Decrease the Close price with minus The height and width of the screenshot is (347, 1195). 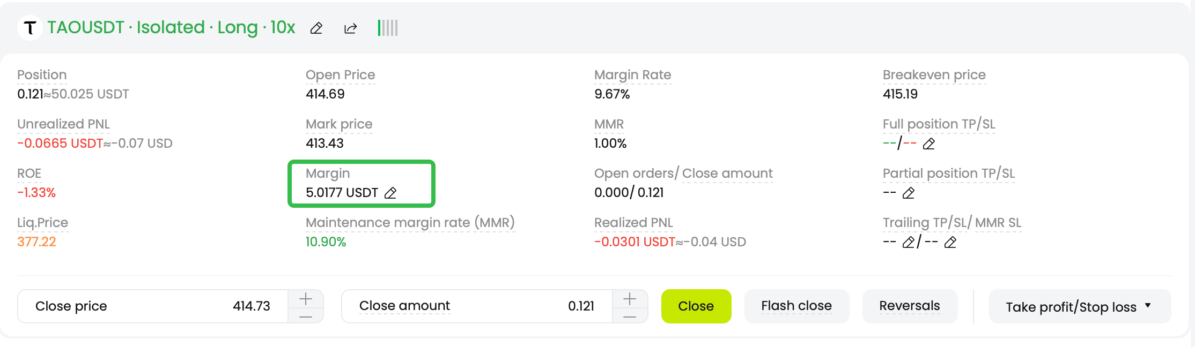[306, 316]
